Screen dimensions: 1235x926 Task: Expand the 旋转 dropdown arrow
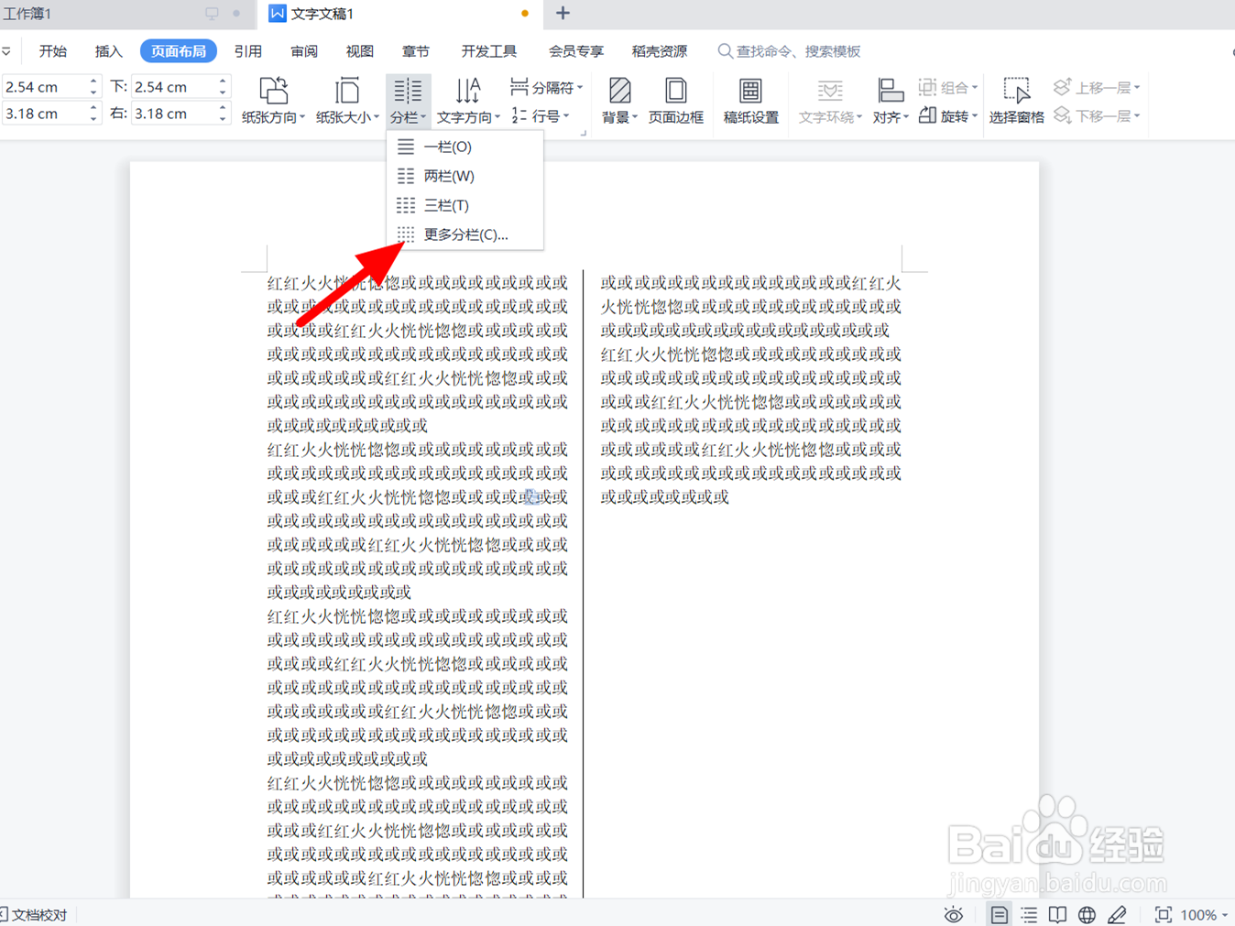975,116
